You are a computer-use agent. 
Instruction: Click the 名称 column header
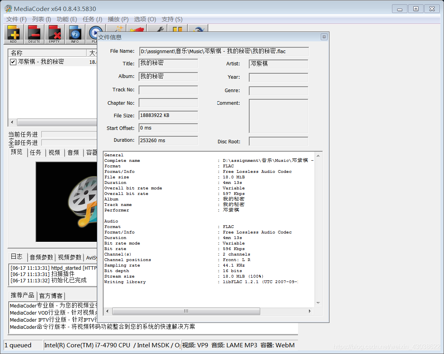click(x=48, y=53)
